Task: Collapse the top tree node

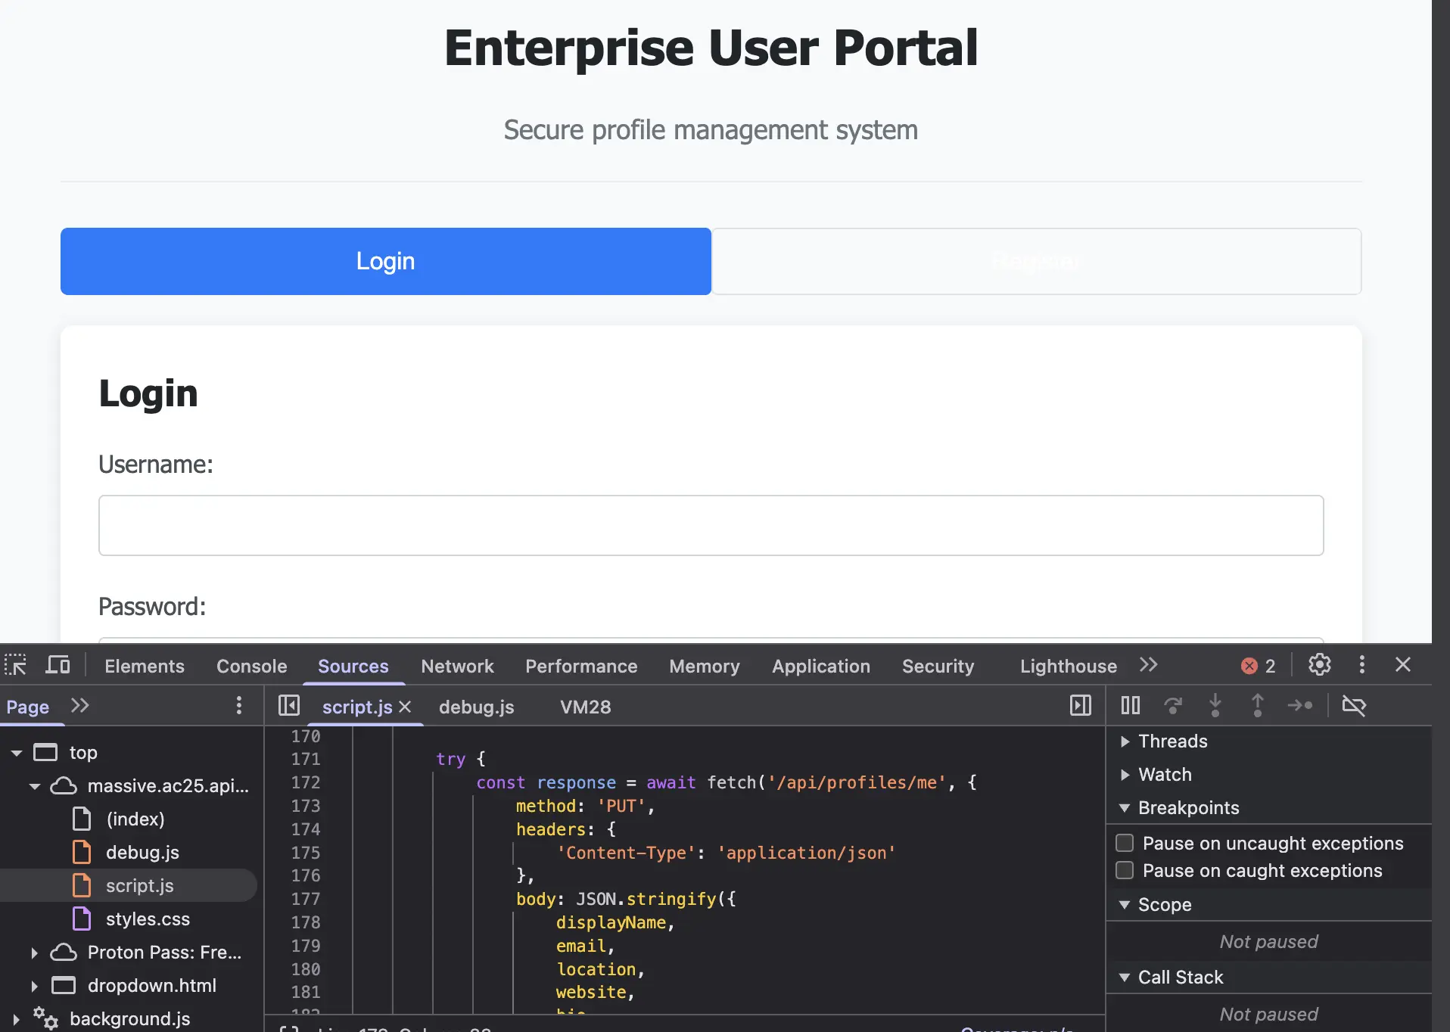Action: [x=17, y=753]
